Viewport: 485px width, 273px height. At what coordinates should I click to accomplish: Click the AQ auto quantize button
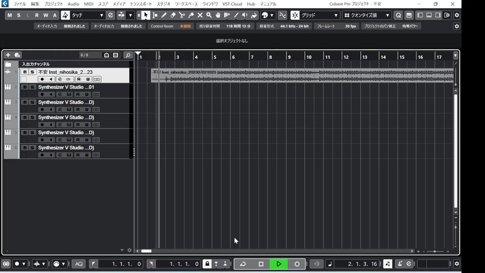pos(79,264)
